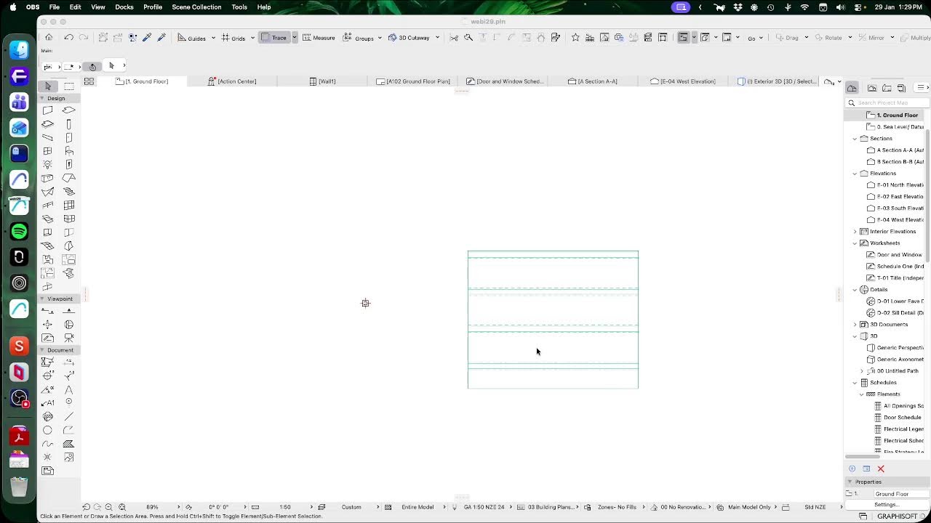Switch to the A102 Ground Floor Plan tab

tap(413, 81)
